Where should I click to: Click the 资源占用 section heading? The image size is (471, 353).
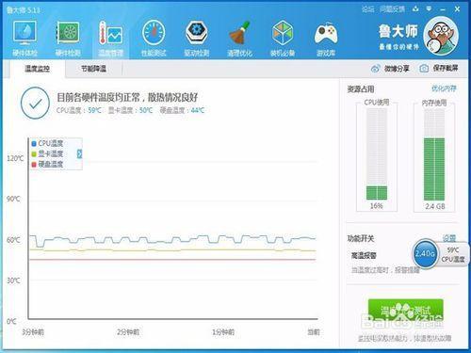[361, 89]
